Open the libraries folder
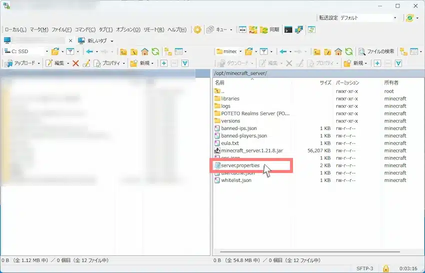Image resolution: width=425 pixels, height=273 pixels. 230,98
